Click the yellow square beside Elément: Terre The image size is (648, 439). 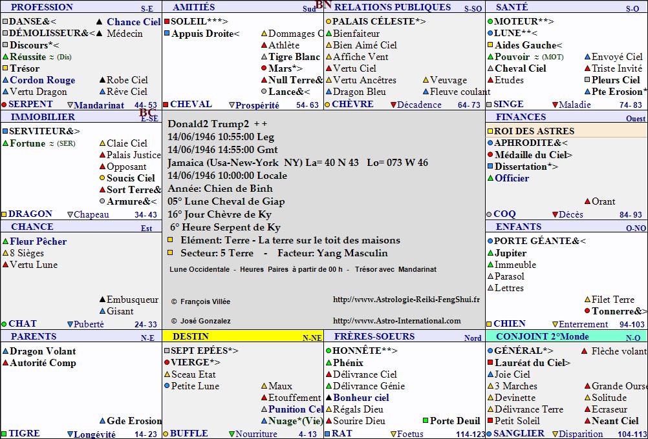[170, 240]
